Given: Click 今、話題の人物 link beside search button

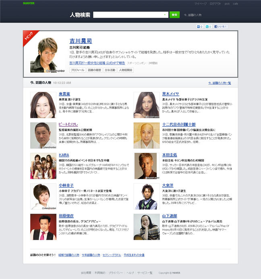Looking at the screenshot, I should click(193, 15).
